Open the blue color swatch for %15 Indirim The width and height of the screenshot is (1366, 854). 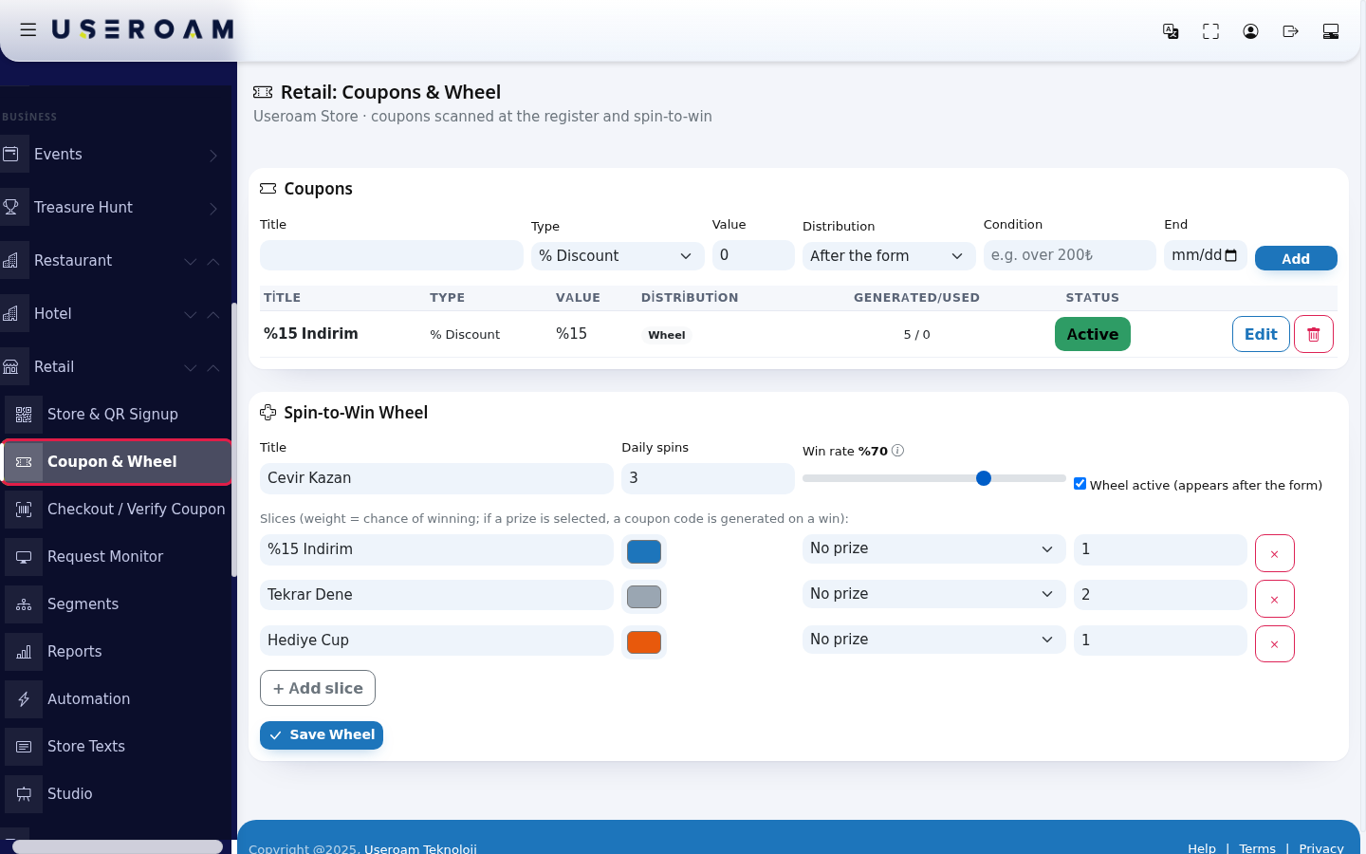point(644,551)
